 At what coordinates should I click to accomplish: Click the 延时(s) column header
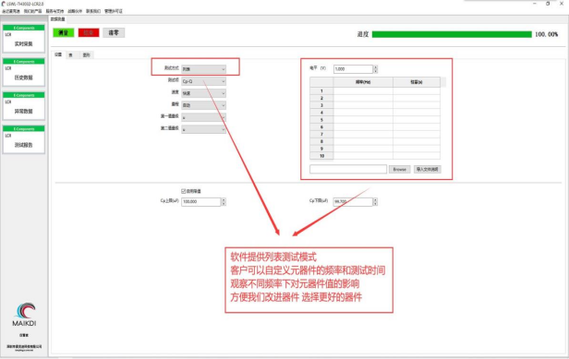tap(417, 82)
